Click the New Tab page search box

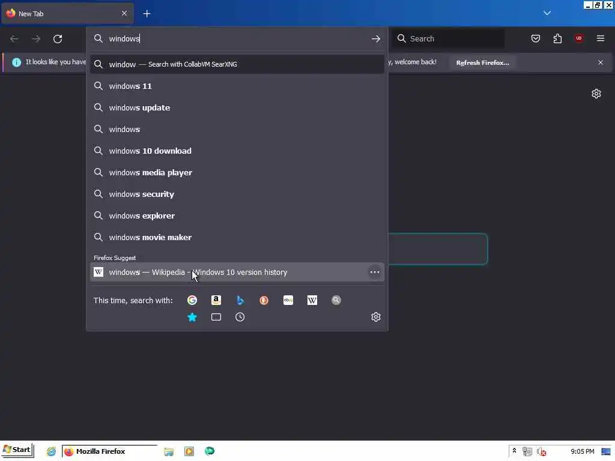coord(438,249)
